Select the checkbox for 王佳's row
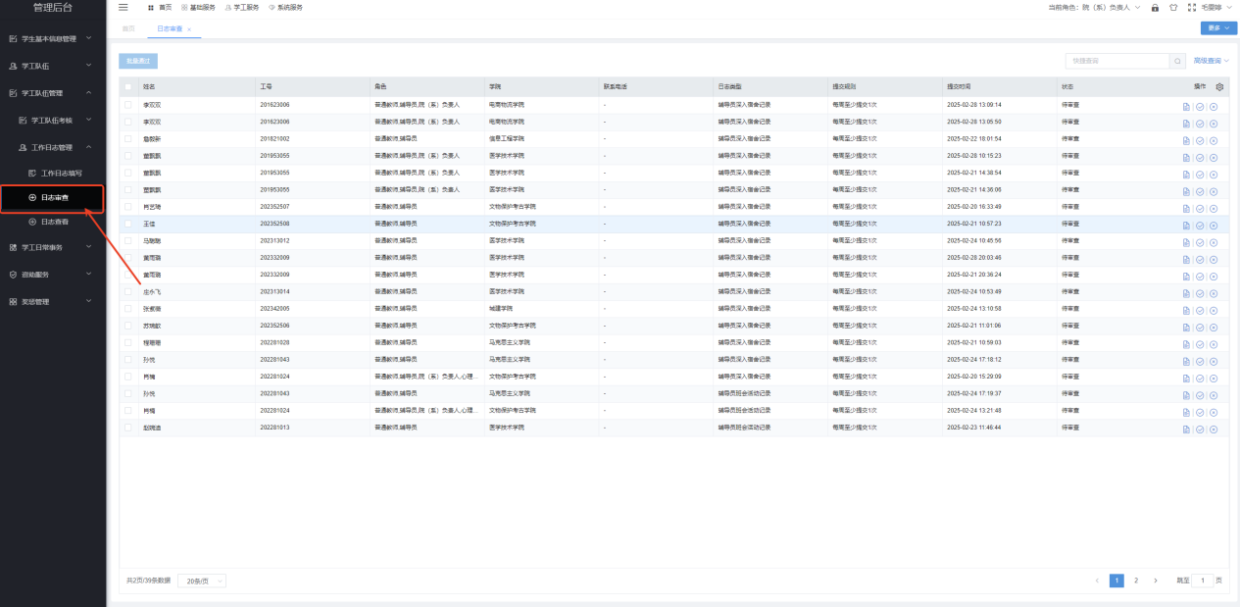This screenshot has height=607, width=1240. click(x=127, y=225)
